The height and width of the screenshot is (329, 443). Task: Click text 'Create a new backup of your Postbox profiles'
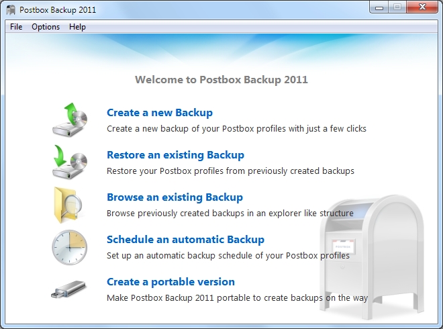[x=197, y=129]
